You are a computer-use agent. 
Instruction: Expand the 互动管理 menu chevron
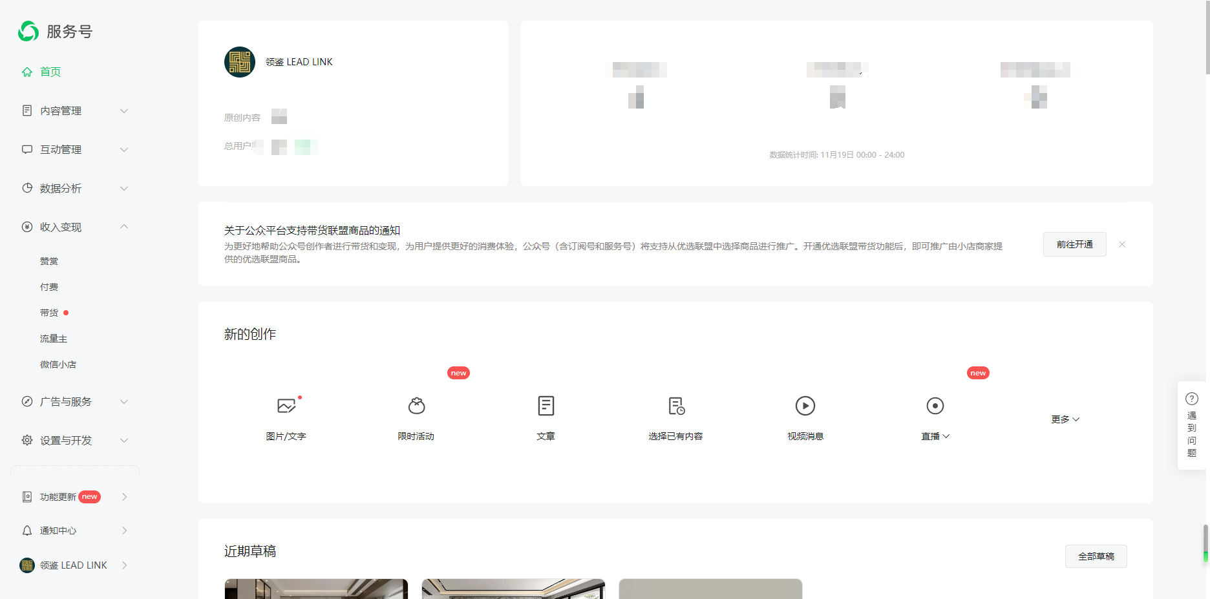coord(124,149)
